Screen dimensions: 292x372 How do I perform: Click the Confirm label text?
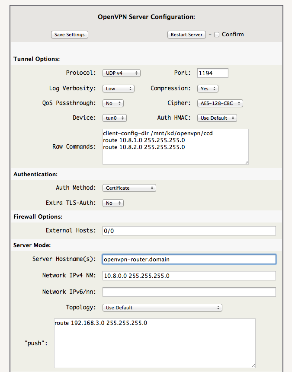[x=233, y=35]
